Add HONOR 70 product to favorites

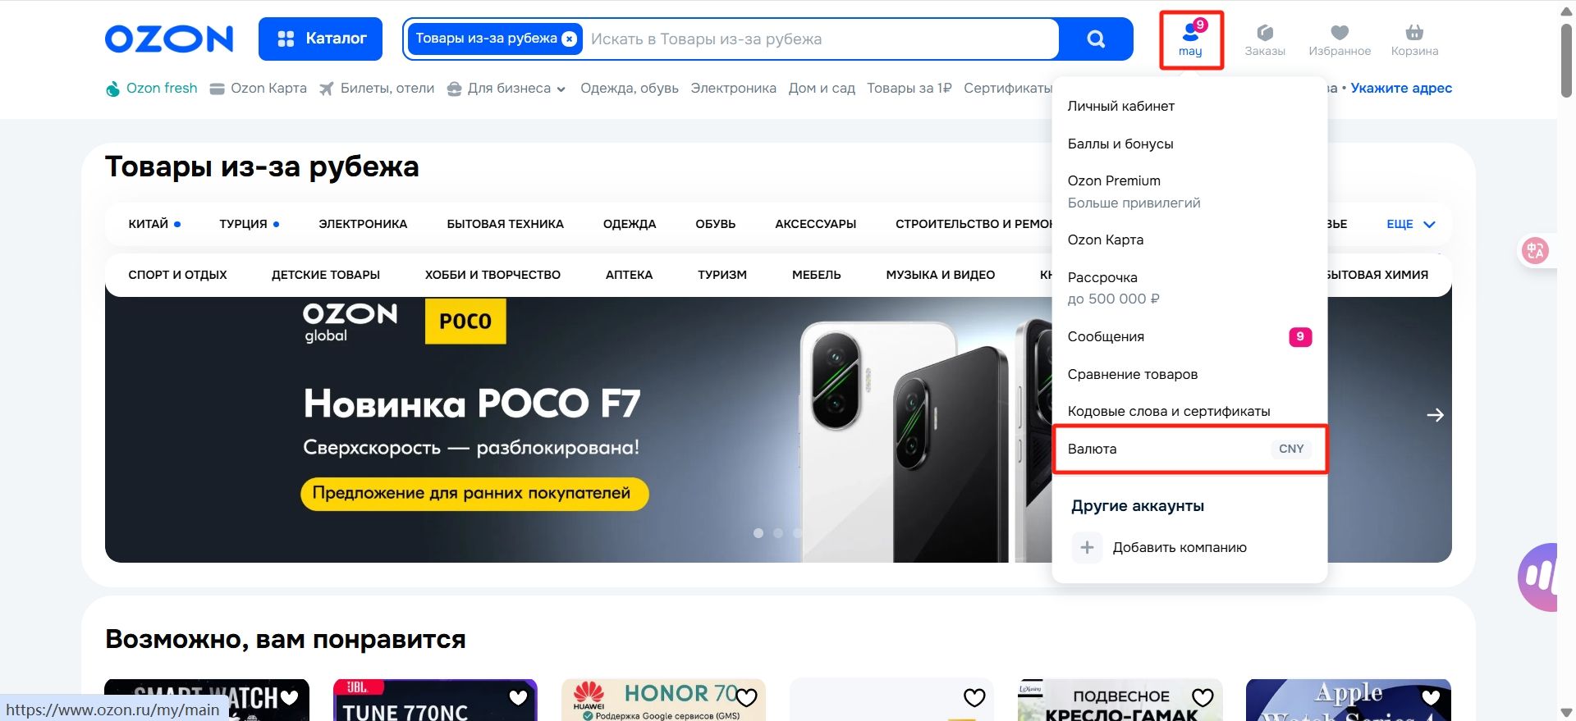point(745,697)
